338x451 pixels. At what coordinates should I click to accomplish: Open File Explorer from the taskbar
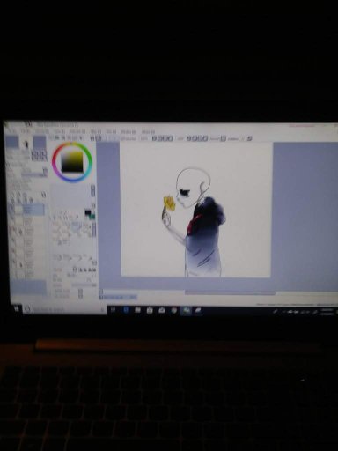point(137,310)
